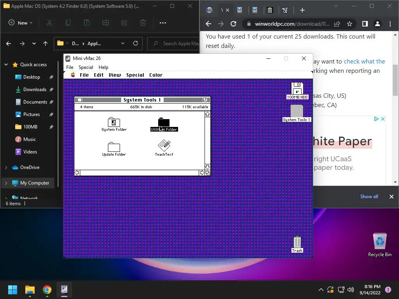Screen dimensions: 399x299
Task: Open the taskbar volume icon
Action: point(351,290)
